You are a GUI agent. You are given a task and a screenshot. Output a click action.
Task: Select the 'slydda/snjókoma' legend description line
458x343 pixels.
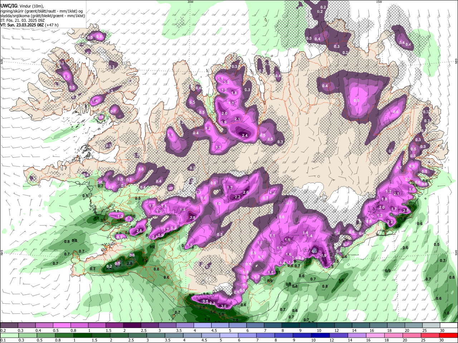(43, 16)
